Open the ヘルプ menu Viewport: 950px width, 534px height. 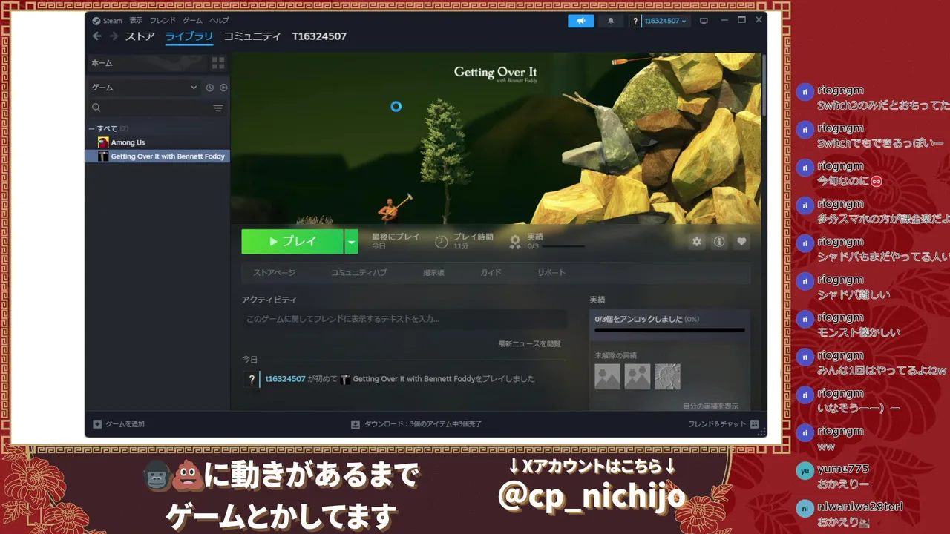point(219,21)
